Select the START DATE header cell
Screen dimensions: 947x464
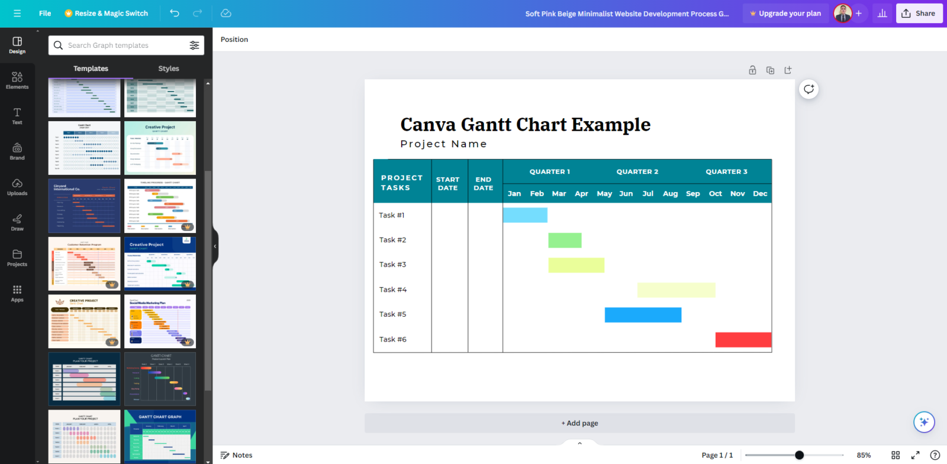pyautogui.click(x=448, y=184)
